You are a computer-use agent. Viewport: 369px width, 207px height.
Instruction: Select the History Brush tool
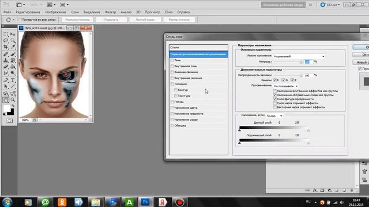click(x=13, y=60)
